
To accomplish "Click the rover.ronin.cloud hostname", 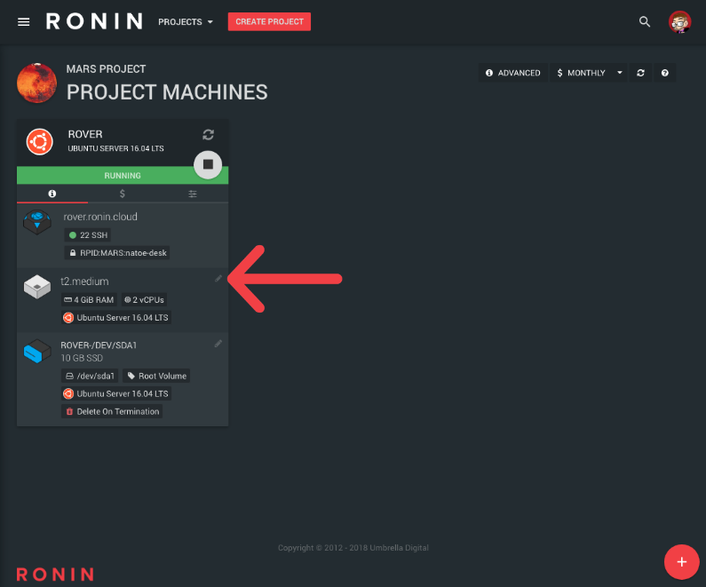I will [x=100, y=217].
